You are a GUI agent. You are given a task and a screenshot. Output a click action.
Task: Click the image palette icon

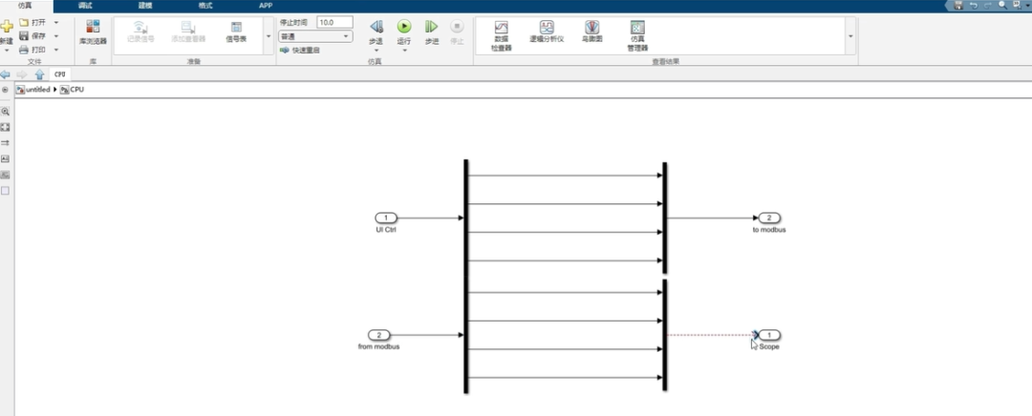tap(6, 175)
